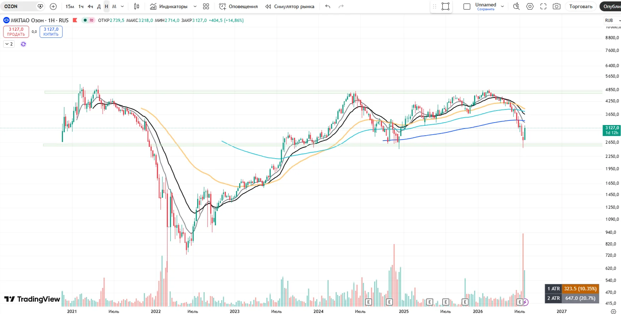Expand the timeframe list chevron
The width and height of the screenshot is (621, 314).
(122, 6)
